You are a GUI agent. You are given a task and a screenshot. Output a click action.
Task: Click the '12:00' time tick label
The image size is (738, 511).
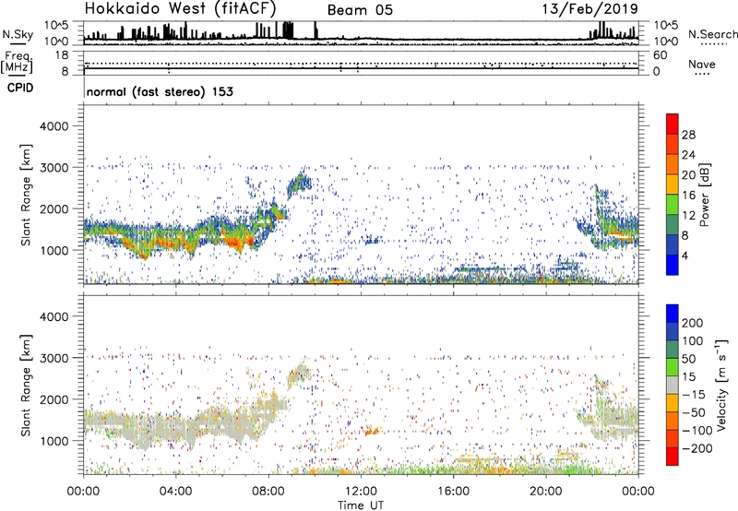click(x=361, y=492)
